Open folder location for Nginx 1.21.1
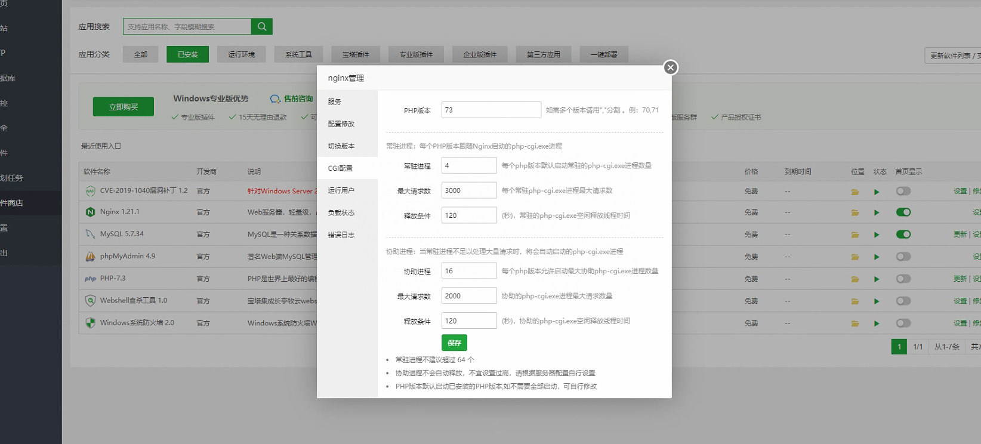 [855, 212]
